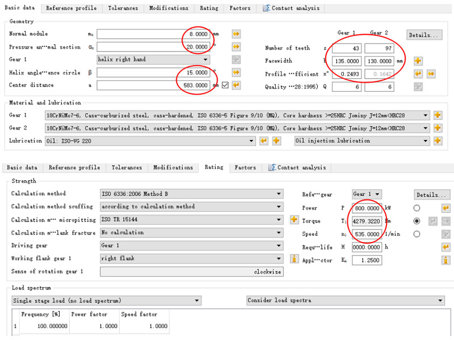Click the info icon next to Application factor
This screenshot has width=454, height=340.
tap(445, 260)
